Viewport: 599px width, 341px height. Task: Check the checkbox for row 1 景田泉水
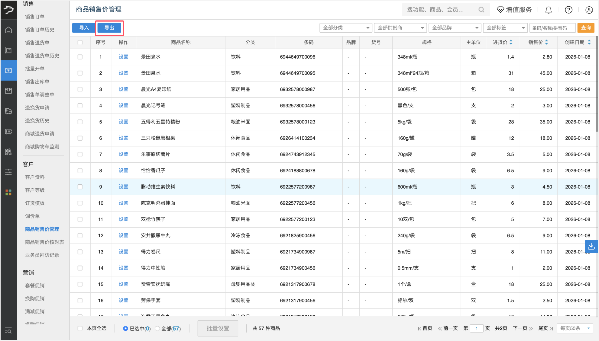[x=80, y=57]
